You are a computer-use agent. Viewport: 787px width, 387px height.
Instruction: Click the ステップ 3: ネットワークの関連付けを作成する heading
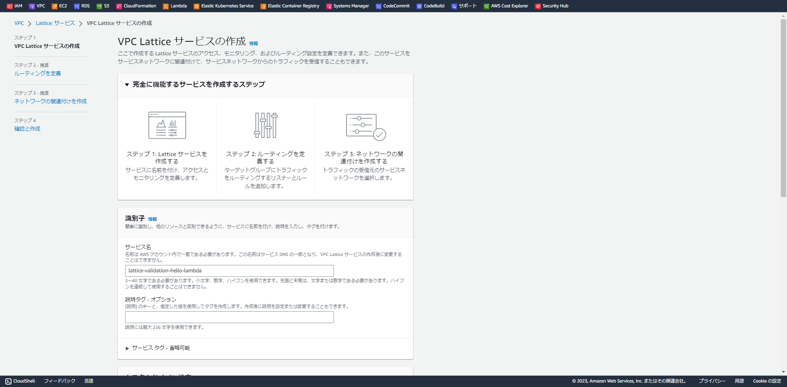pyautogui.click(x=364, y=158)
